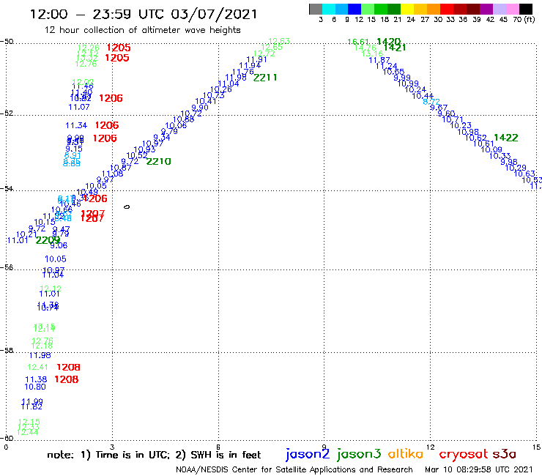Viewport: 542px width, 476px height.
Task: Click the jason3 satellite legend label
Action: 359,454
